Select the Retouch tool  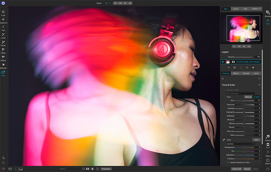3,66
